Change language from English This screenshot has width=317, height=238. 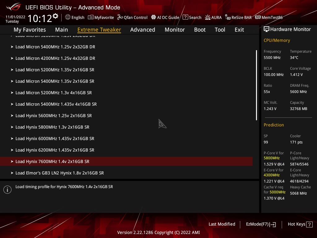click(x=75, y=17)
